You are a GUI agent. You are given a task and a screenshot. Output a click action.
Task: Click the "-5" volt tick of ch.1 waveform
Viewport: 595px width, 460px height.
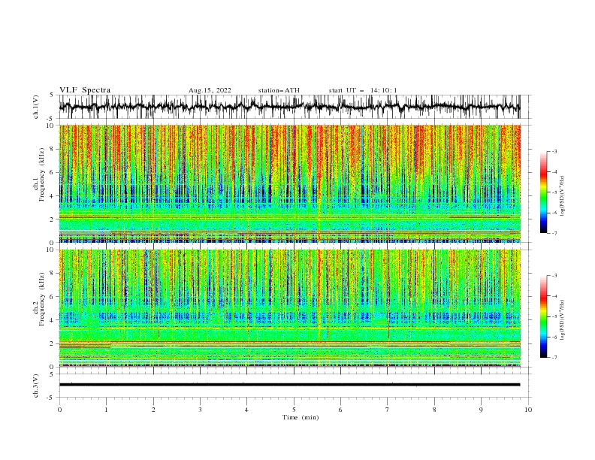[x=50, y=119]
